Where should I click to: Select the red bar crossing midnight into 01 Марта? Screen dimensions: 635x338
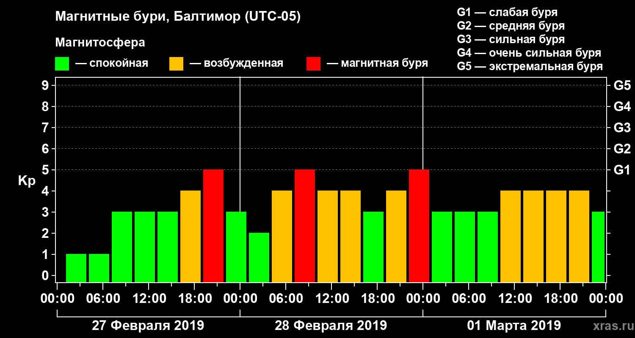419,226
